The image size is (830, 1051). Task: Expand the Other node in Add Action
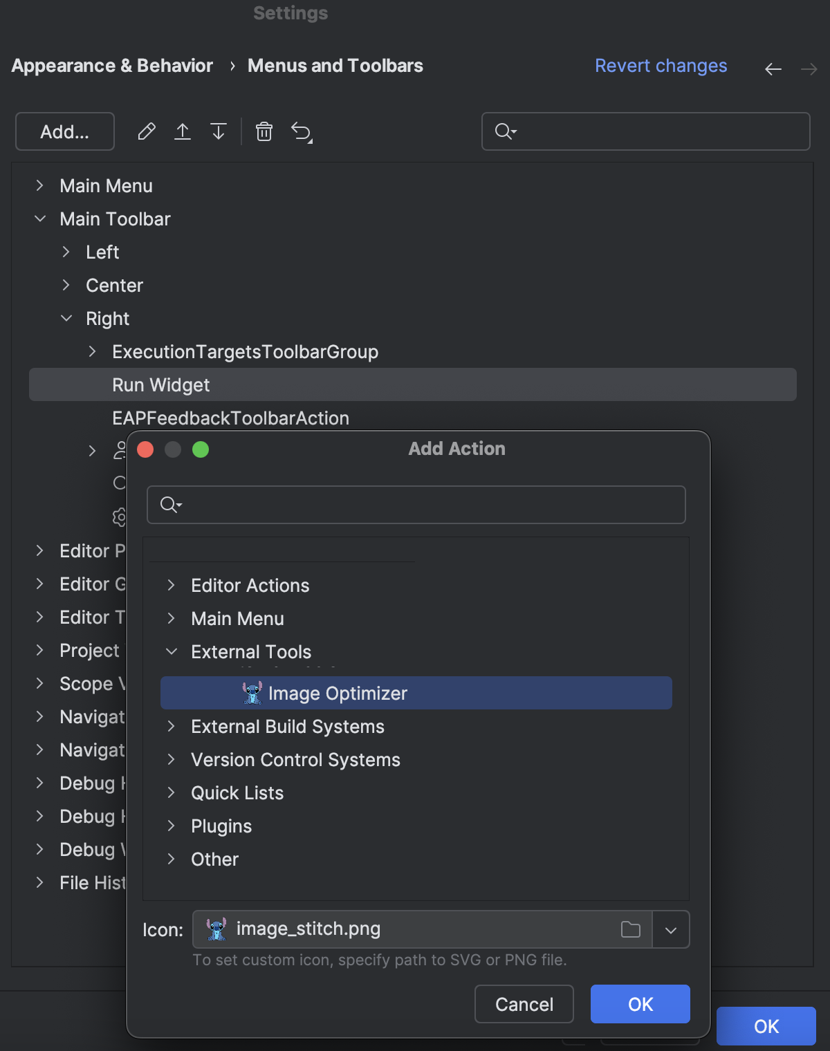tap(172, 859)
